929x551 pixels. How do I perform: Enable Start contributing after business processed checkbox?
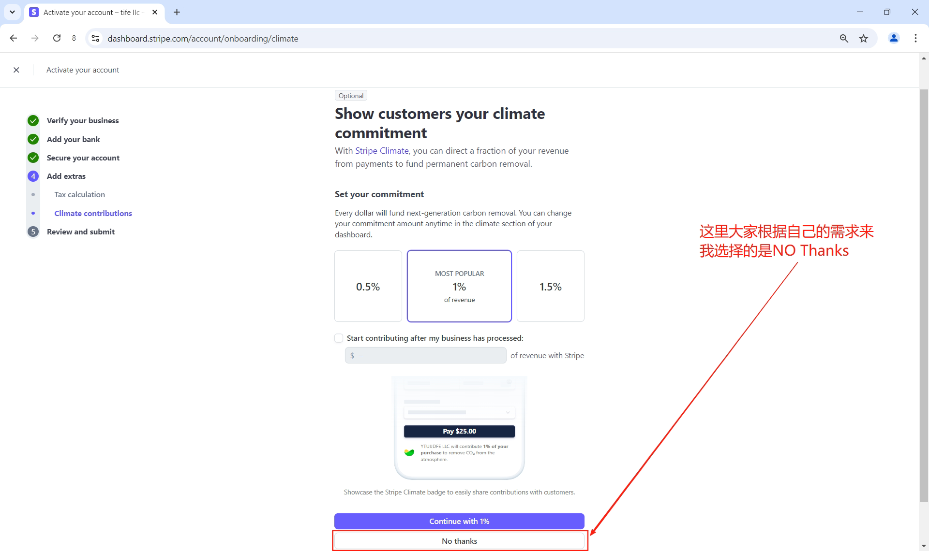[x=339, y=338]
